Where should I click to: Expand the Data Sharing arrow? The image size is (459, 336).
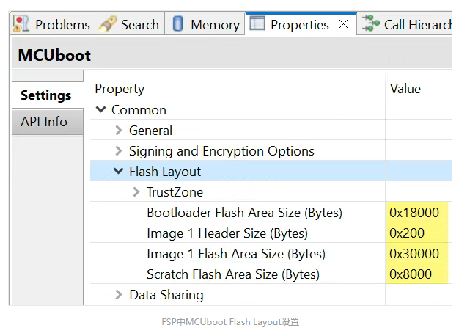[119, 295]
